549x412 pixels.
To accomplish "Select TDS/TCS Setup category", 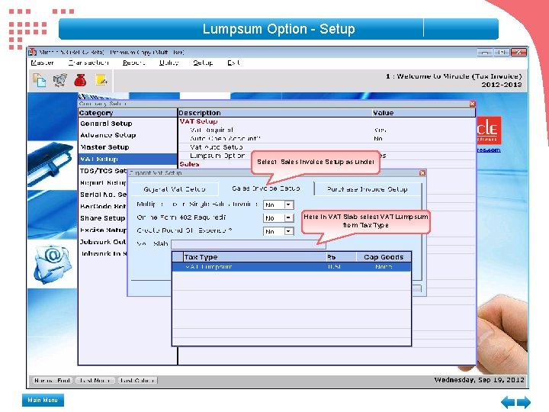I will [x=103, y=171].
